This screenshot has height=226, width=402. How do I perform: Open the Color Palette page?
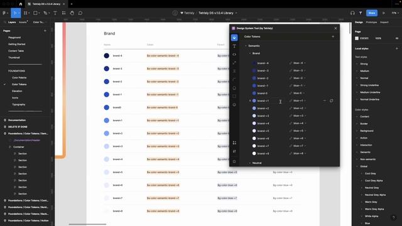point(19,78)
